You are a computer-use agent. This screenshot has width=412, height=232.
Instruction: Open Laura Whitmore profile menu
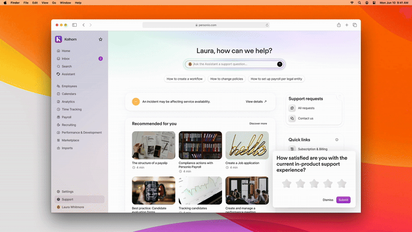pyautogui.click(x=73, y=207)
